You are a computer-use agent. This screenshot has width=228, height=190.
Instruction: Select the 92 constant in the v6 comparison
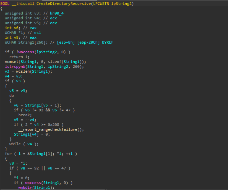(x=41, y=110)
